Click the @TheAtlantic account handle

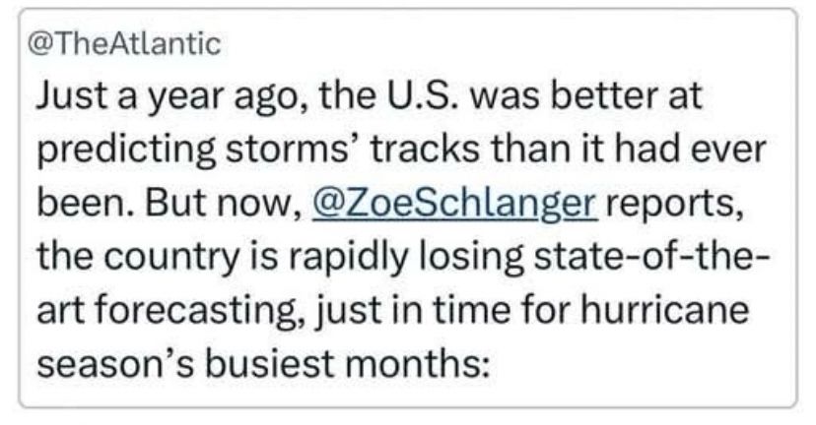[124, 43]
